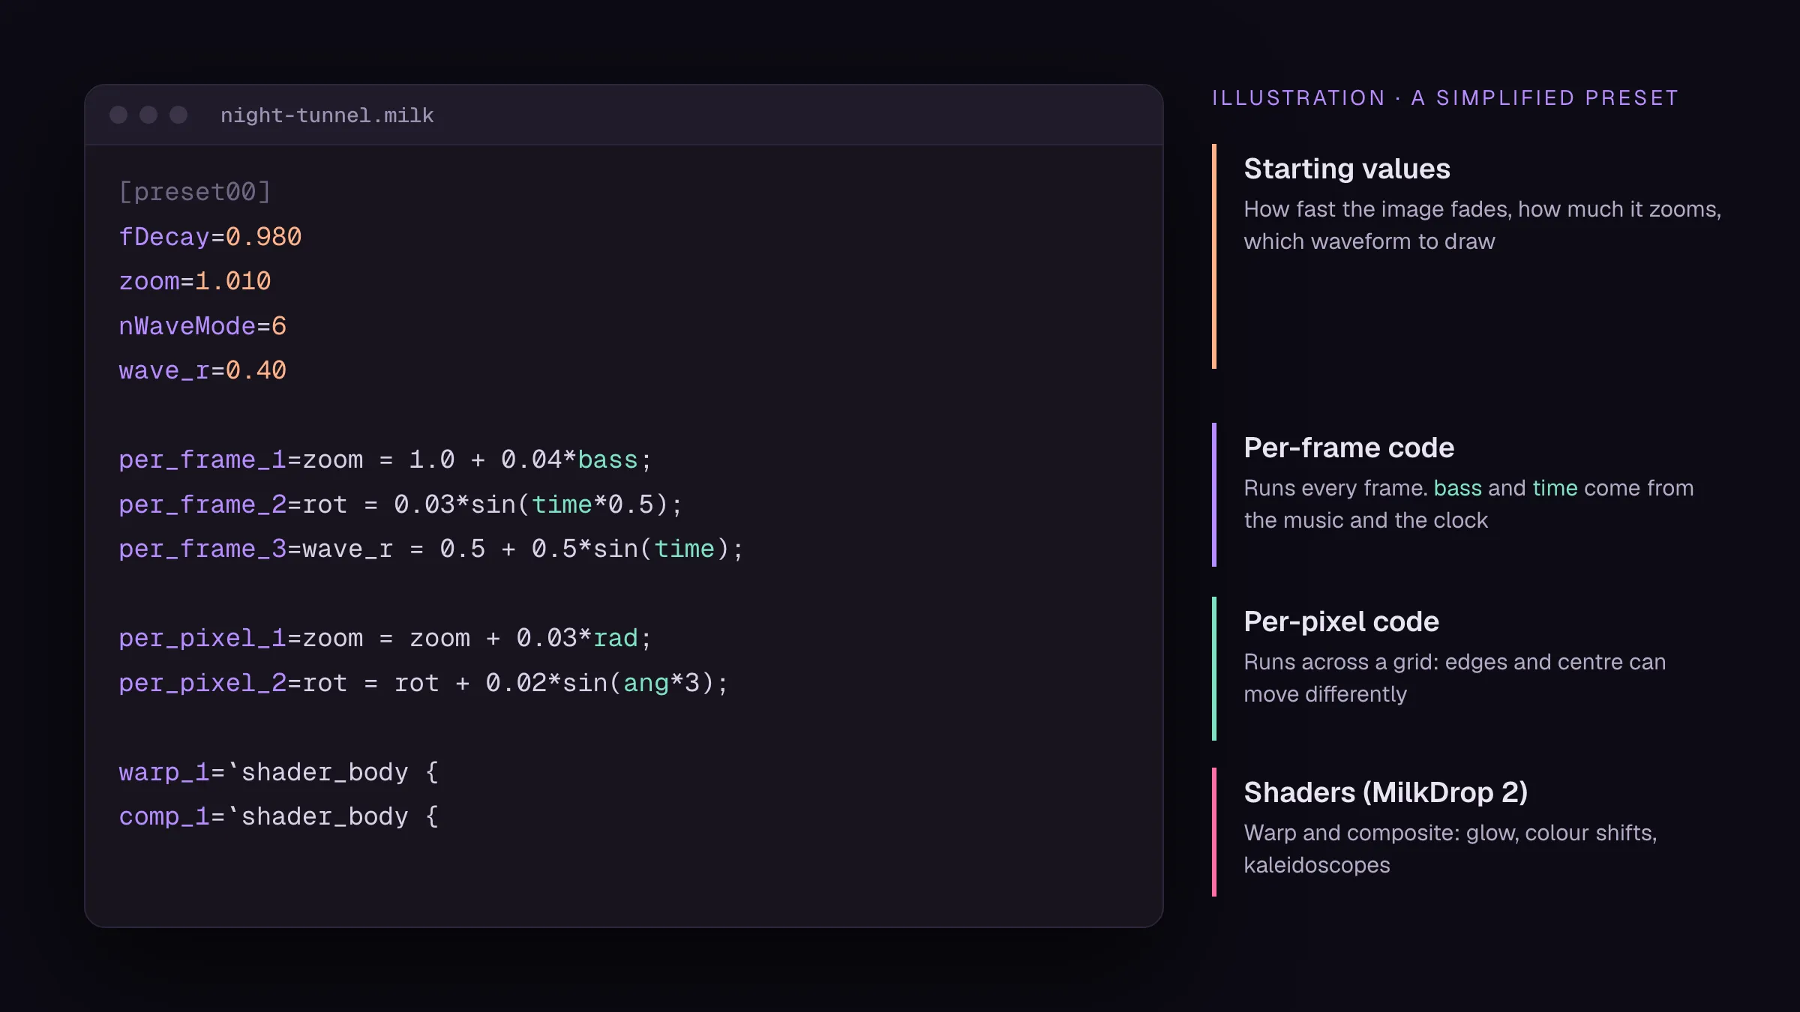Select the night-tunnel.milk file title

[x=327, y=115]
